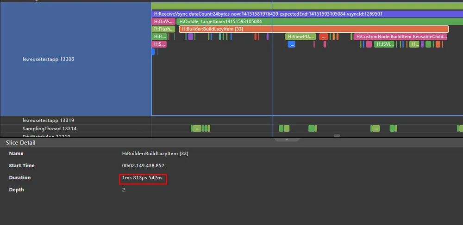Click the Duration value 1ms 813μs 542ns
463x225 pixels.
tap(142, 177)
